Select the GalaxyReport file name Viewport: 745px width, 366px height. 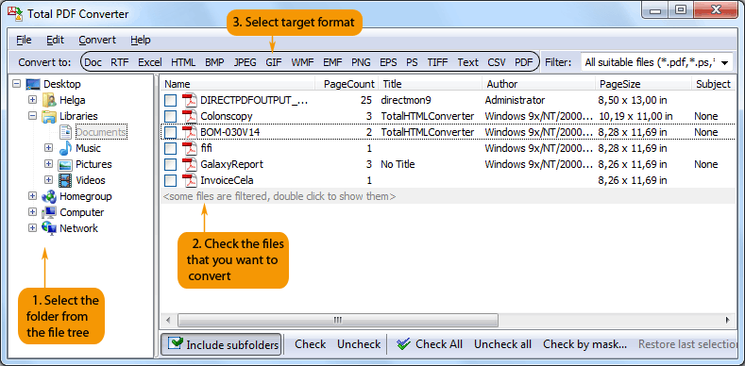pos(232,165)
